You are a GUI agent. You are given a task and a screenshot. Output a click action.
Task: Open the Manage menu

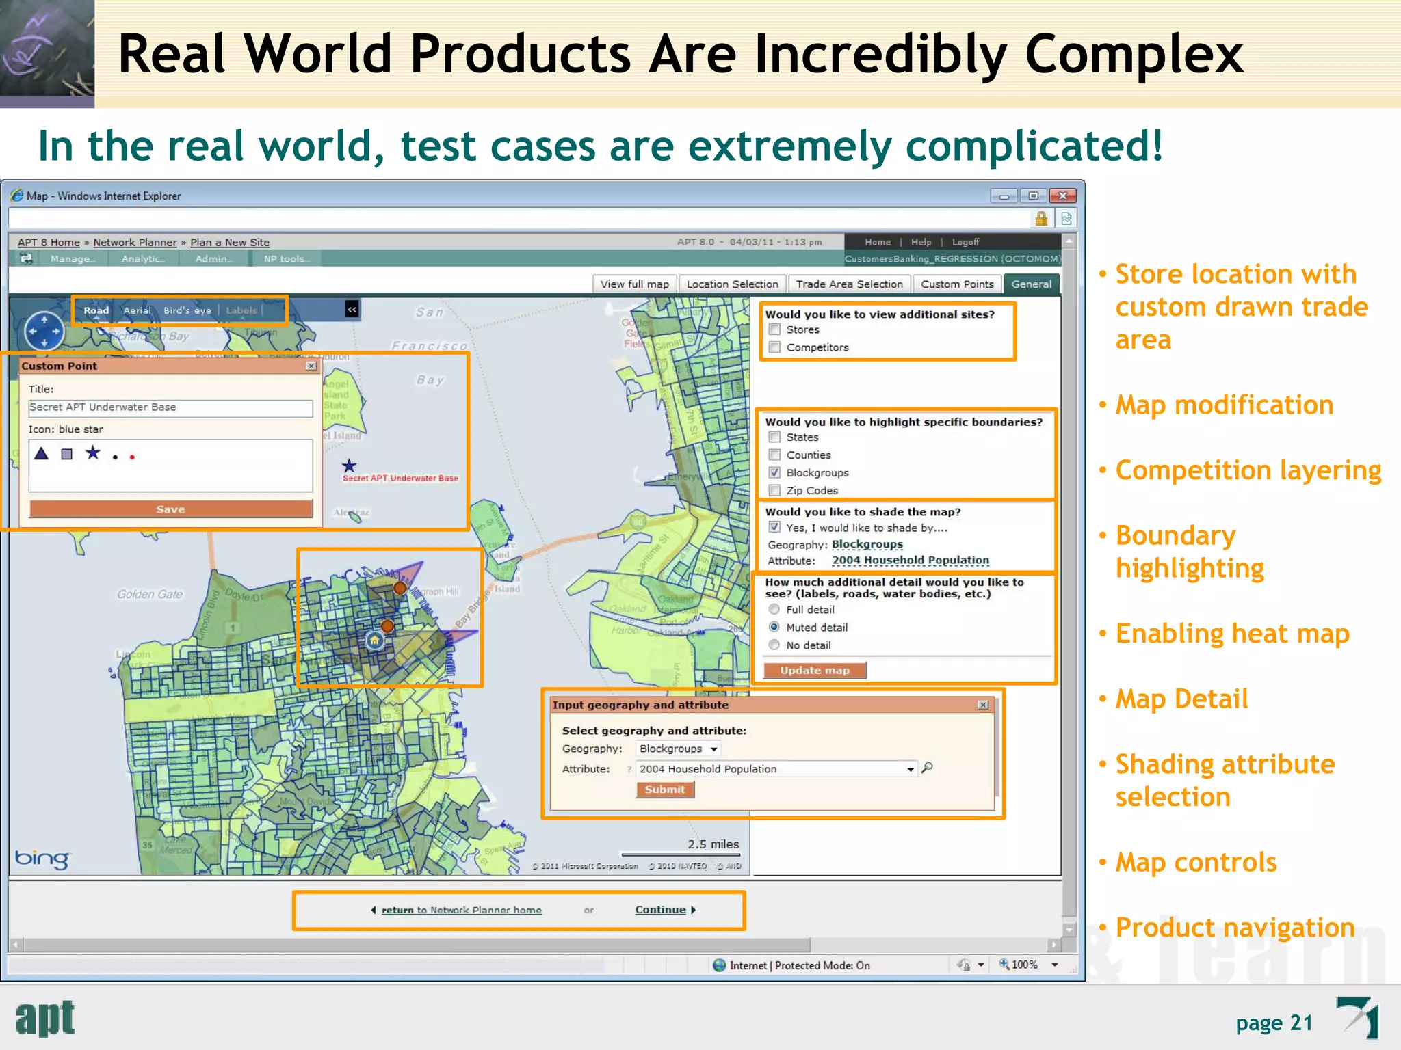click(73, 259)
